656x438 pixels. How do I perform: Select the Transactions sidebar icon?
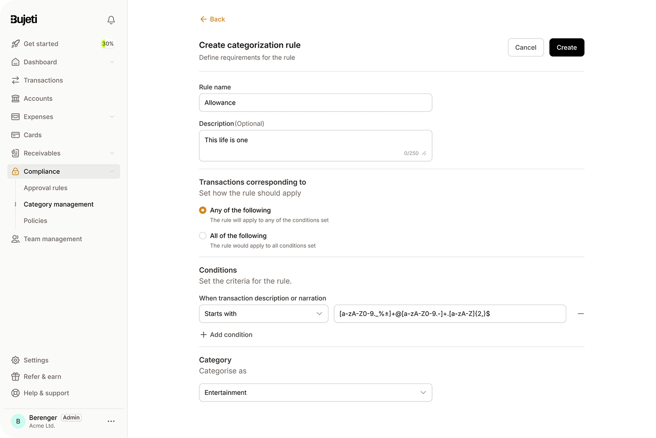[x=15, y=80]
